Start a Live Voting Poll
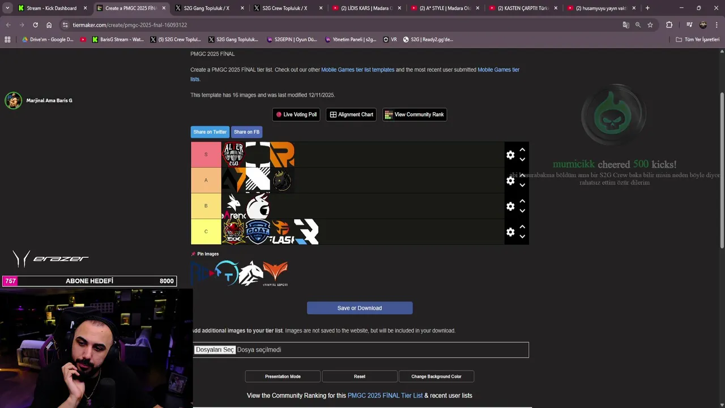 pyautogui.click(x=296, y=114)
